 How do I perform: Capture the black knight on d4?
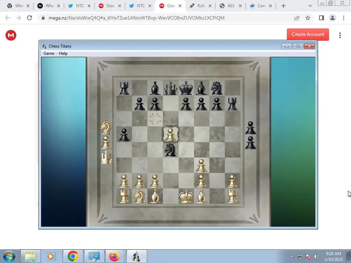coord(170,150)
